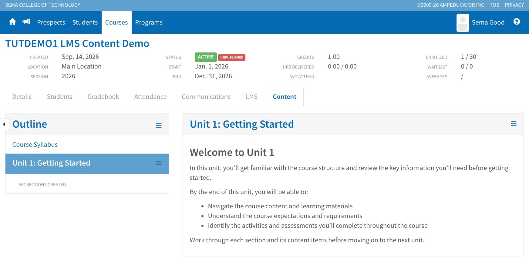The width and height of the screenshot is (529, 262).
Task: Click the hours delivered value 0.00 / 0.00
Action: (342, 66)
